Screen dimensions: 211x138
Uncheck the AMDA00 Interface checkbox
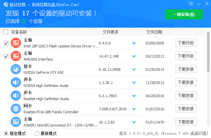tap(6, 56)
